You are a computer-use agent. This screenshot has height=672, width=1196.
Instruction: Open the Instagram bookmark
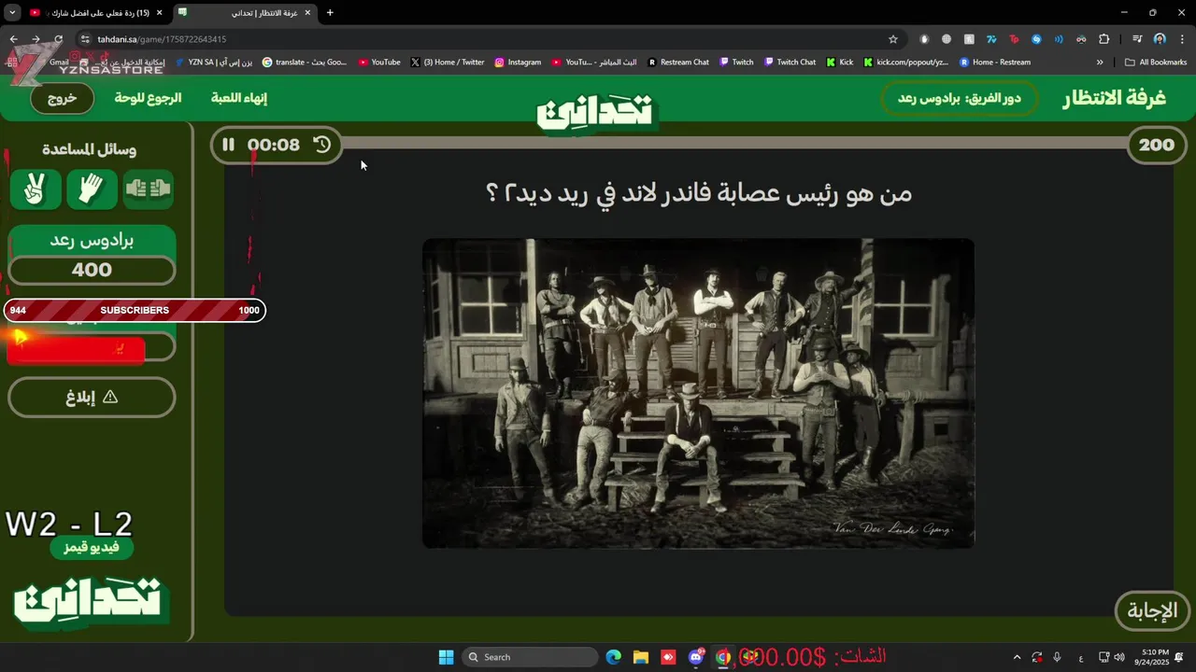pyautogui.click(x=518, y=63)
